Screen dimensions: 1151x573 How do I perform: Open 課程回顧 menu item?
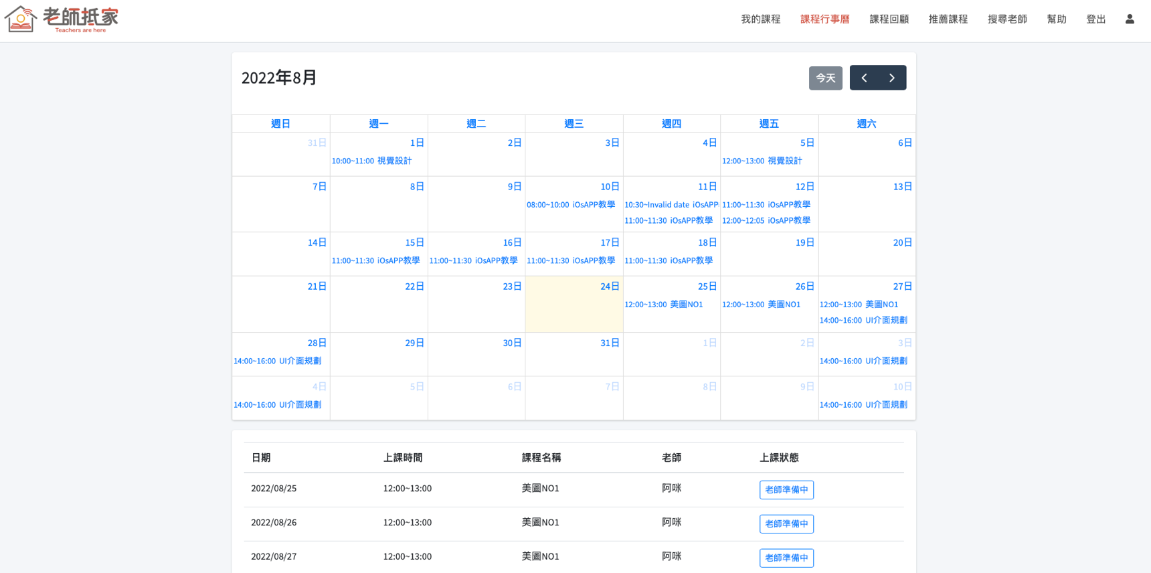point(889,19)
